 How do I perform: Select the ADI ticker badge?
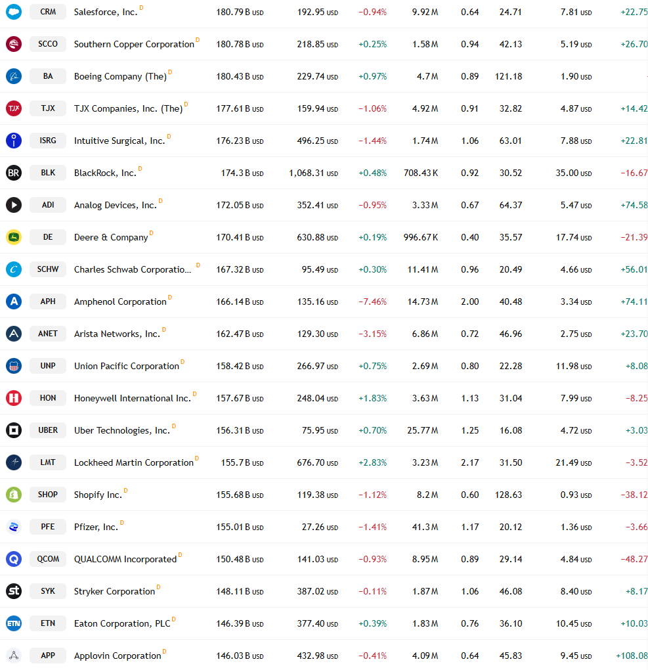48,205
